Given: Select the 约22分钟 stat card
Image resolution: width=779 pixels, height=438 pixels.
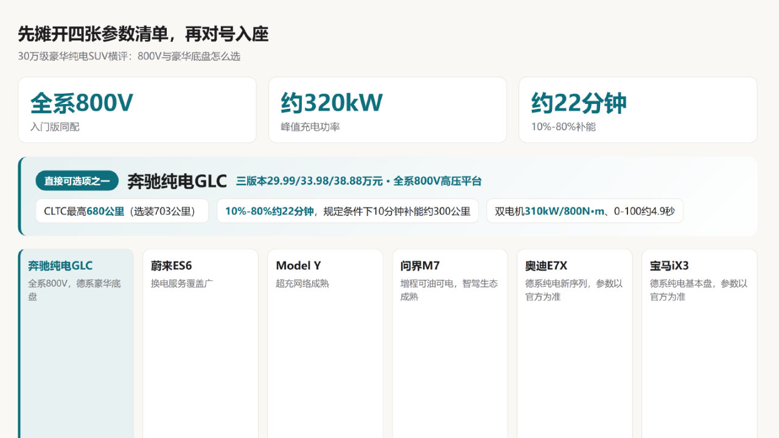Looking at the screenshot, I should [x=638, y=110].
